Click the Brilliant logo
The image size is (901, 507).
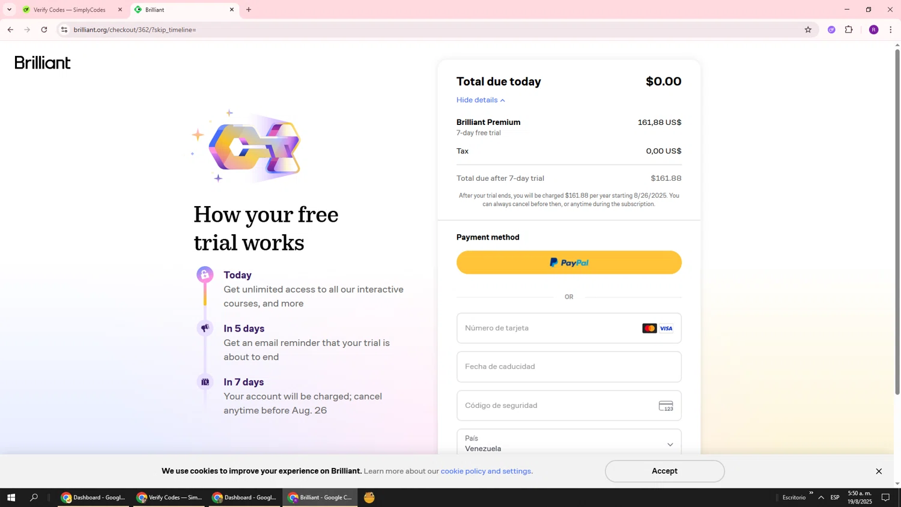43,62
